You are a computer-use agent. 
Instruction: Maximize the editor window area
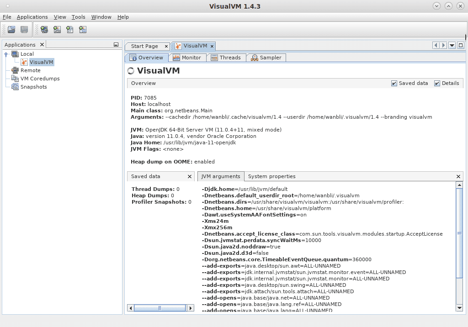[461, 45]
